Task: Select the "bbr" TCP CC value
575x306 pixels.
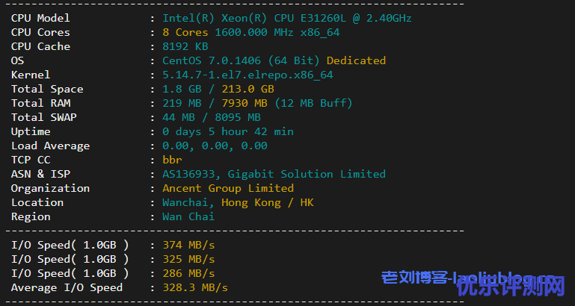Action: coord(172,160)
